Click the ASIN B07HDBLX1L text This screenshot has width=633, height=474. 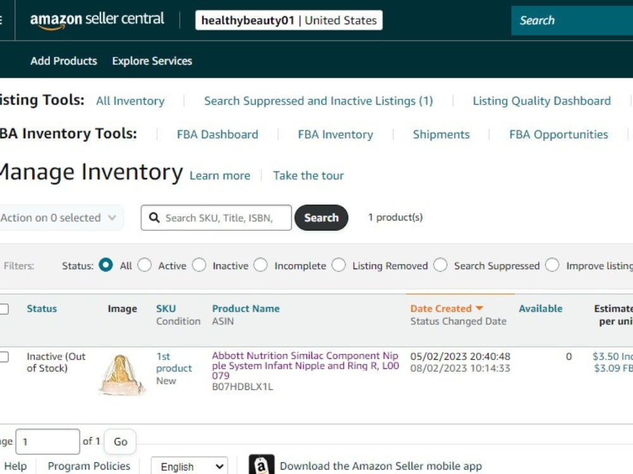[242, 387]
